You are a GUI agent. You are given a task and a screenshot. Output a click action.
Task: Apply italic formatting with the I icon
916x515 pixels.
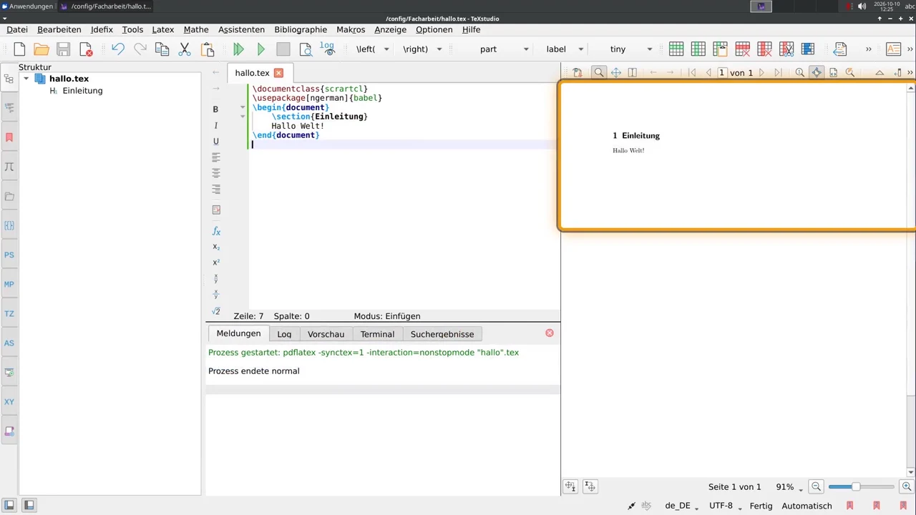[215, 125]
